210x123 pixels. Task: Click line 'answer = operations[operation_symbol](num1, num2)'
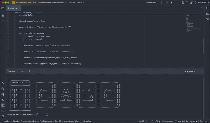tap(50, 58)
